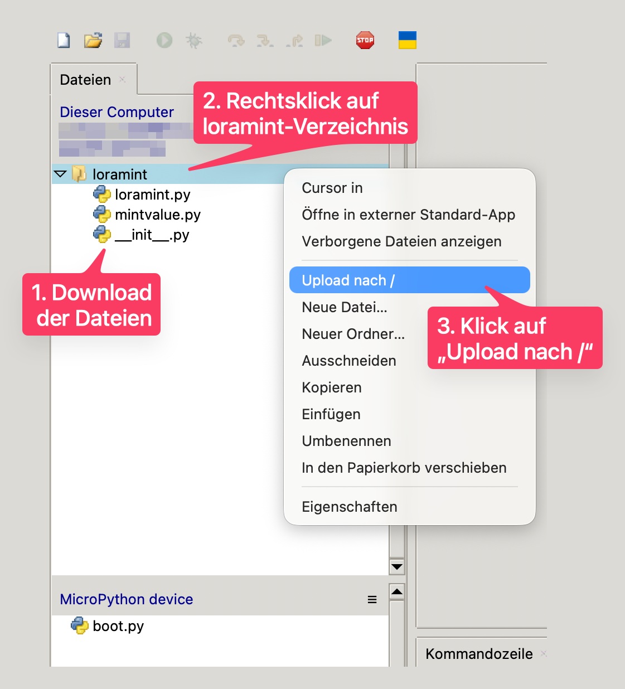Click the red STOP icon
625x689 pixels.
365,40
